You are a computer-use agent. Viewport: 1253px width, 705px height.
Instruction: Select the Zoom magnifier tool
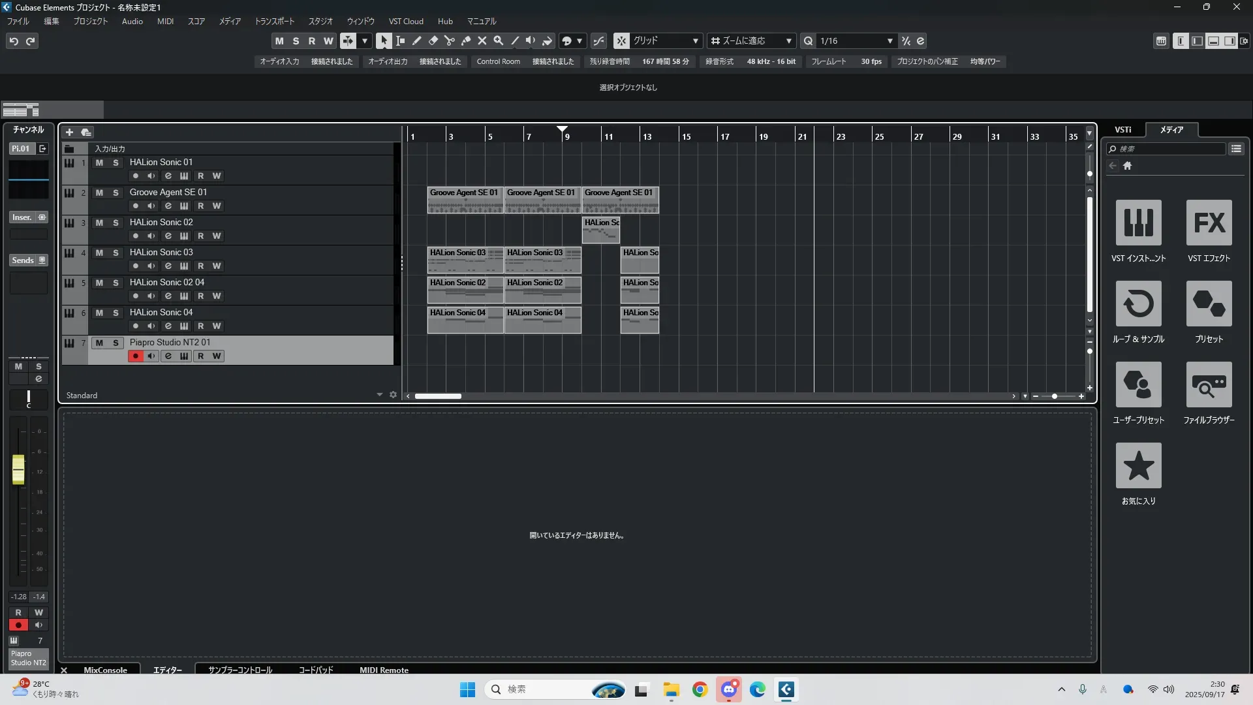(499, 40)
